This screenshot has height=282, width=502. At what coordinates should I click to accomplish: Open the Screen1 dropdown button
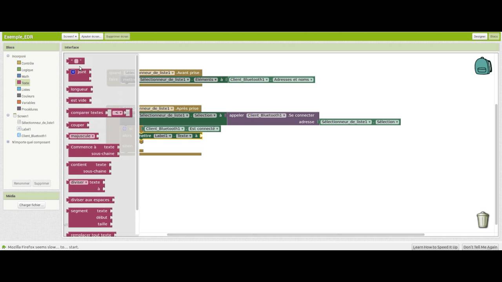tap(70, 36)
